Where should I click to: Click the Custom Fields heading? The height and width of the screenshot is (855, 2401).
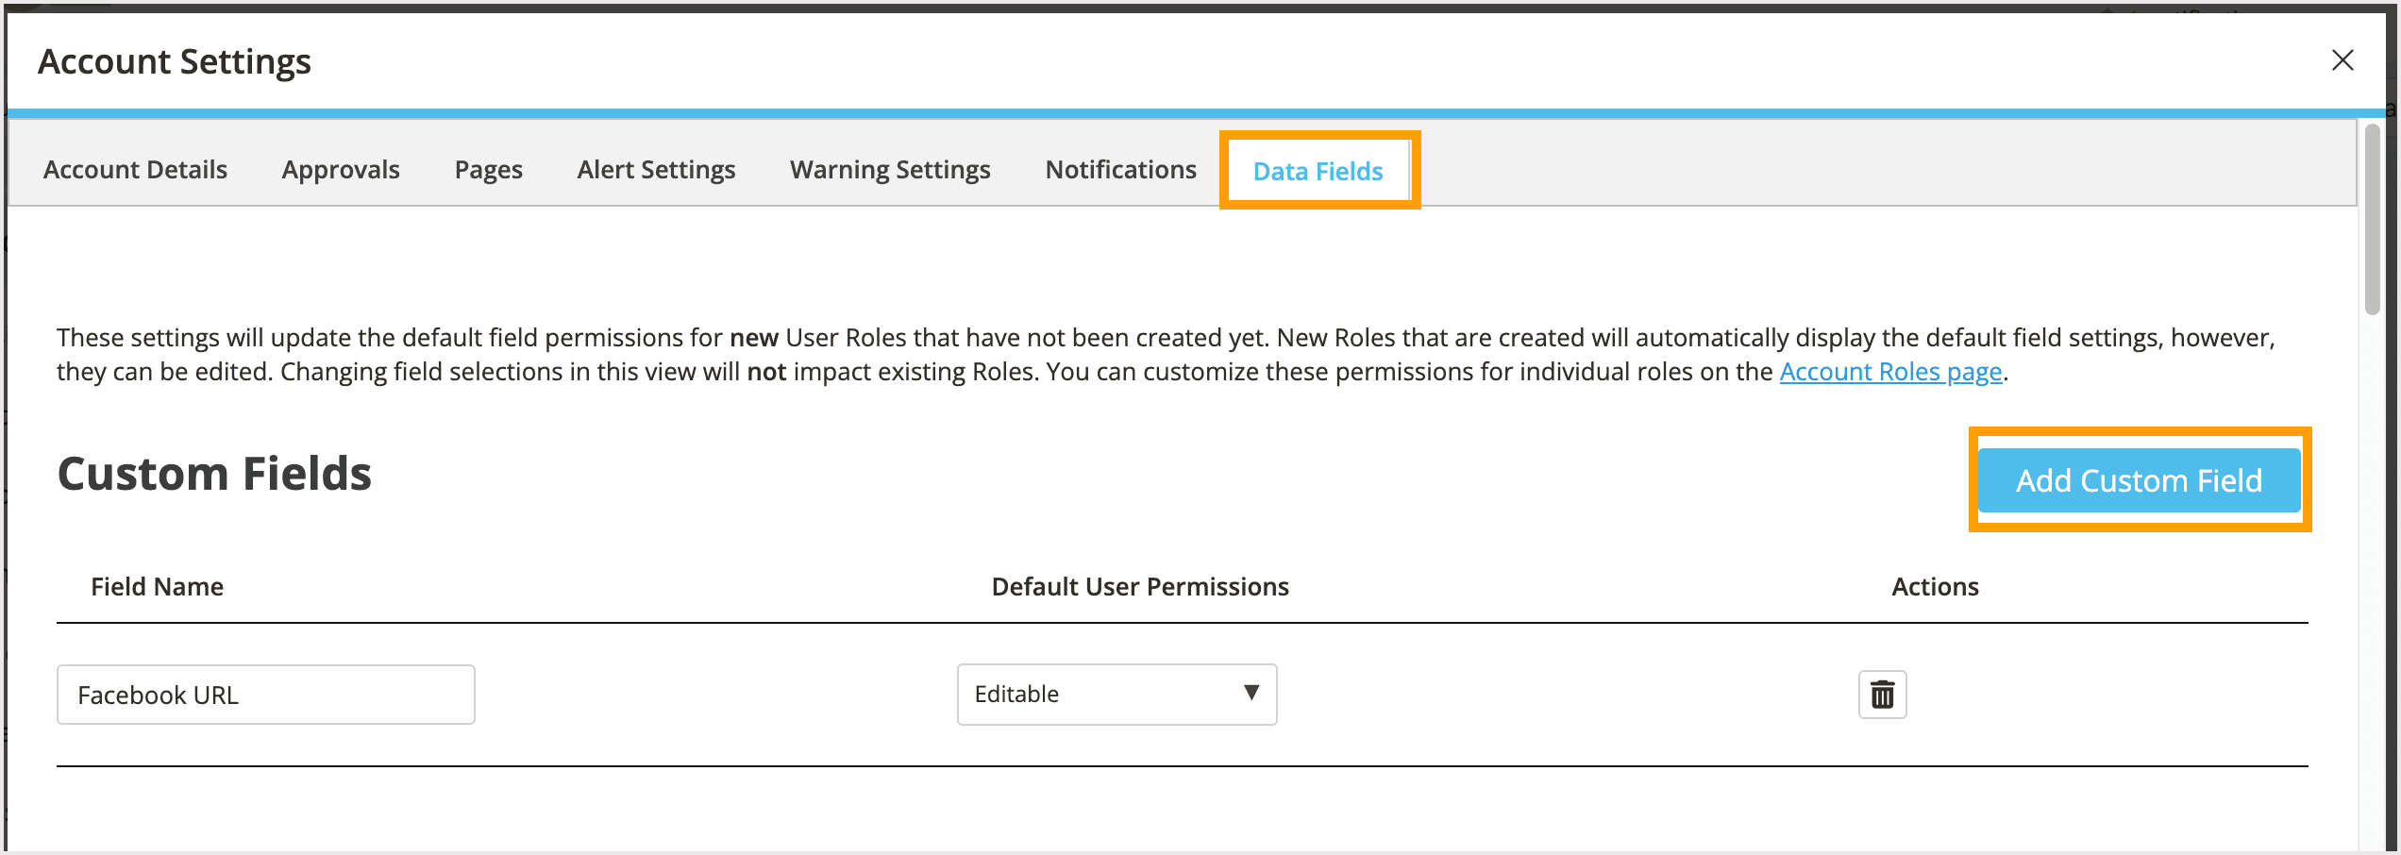pos(214,474)
